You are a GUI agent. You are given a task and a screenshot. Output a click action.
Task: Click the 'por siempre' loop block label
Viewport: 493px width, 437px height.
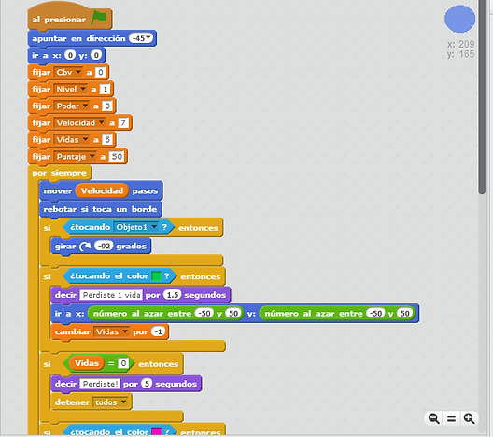[59, 173]
